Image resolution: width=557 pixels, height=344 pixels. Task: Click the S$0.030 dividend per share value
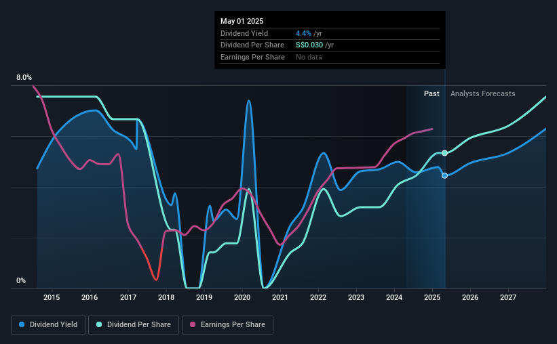pyautogui.click(x=309, y=45)
